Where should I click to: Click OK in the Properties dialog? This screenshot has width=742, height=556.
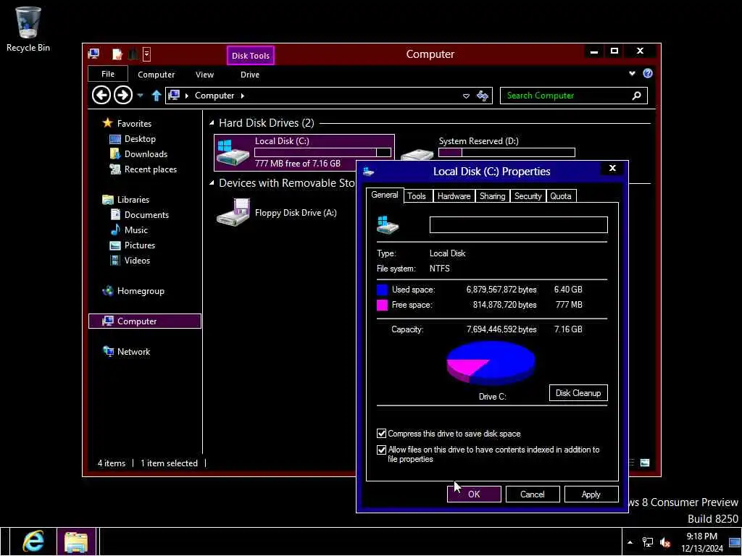point(474,494)
